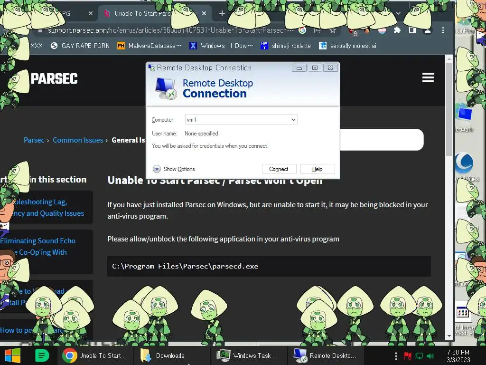The width and height of the screenshot is (486, 365).
Task: Click the Parsec support search box
Action: tap(382, 140)
